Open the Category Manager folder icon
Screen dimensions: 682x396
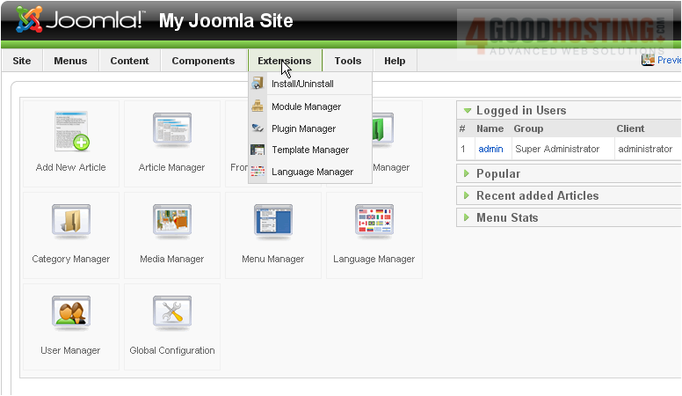pyautogui.click(x=70, y=223)
